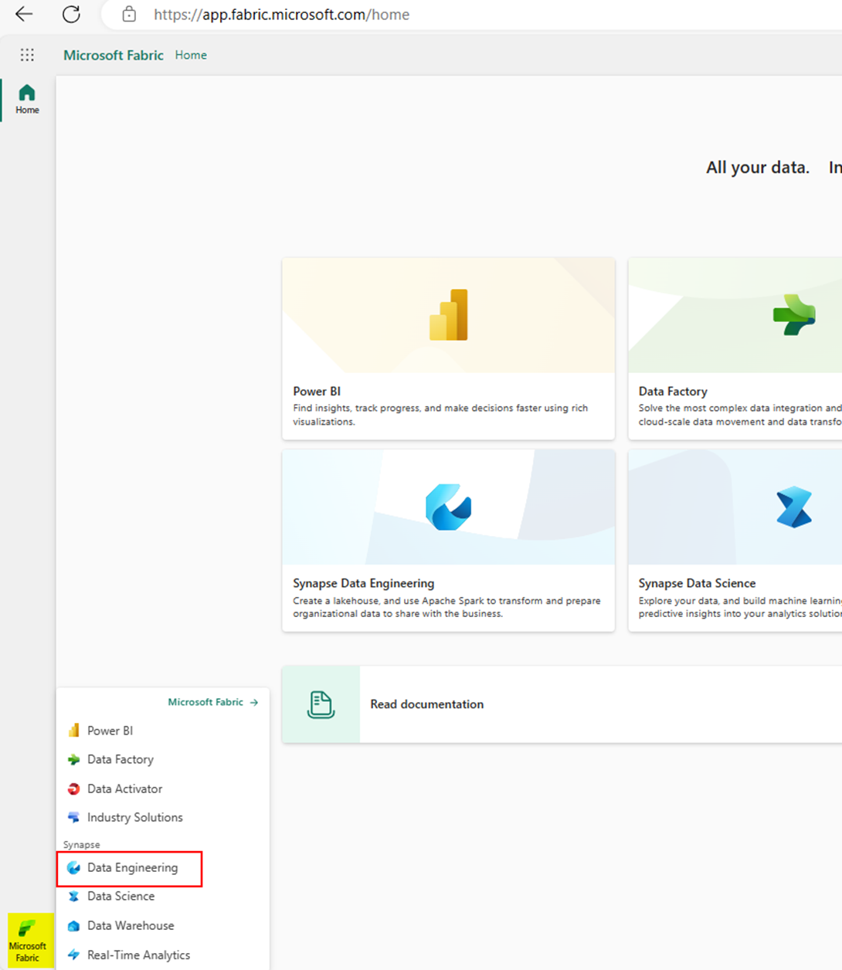Image resolution: width=842 pixels, height=970 pixels.
Task: Click the Power BI card title text
Action: point(317,392)
